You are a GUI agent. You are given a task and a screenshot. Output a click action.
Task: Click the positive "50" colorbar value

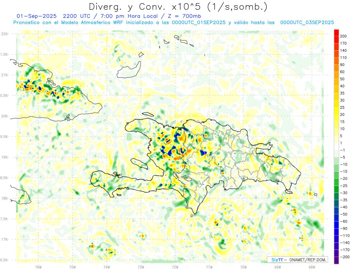pyautogui.click(x=342, y=79)
